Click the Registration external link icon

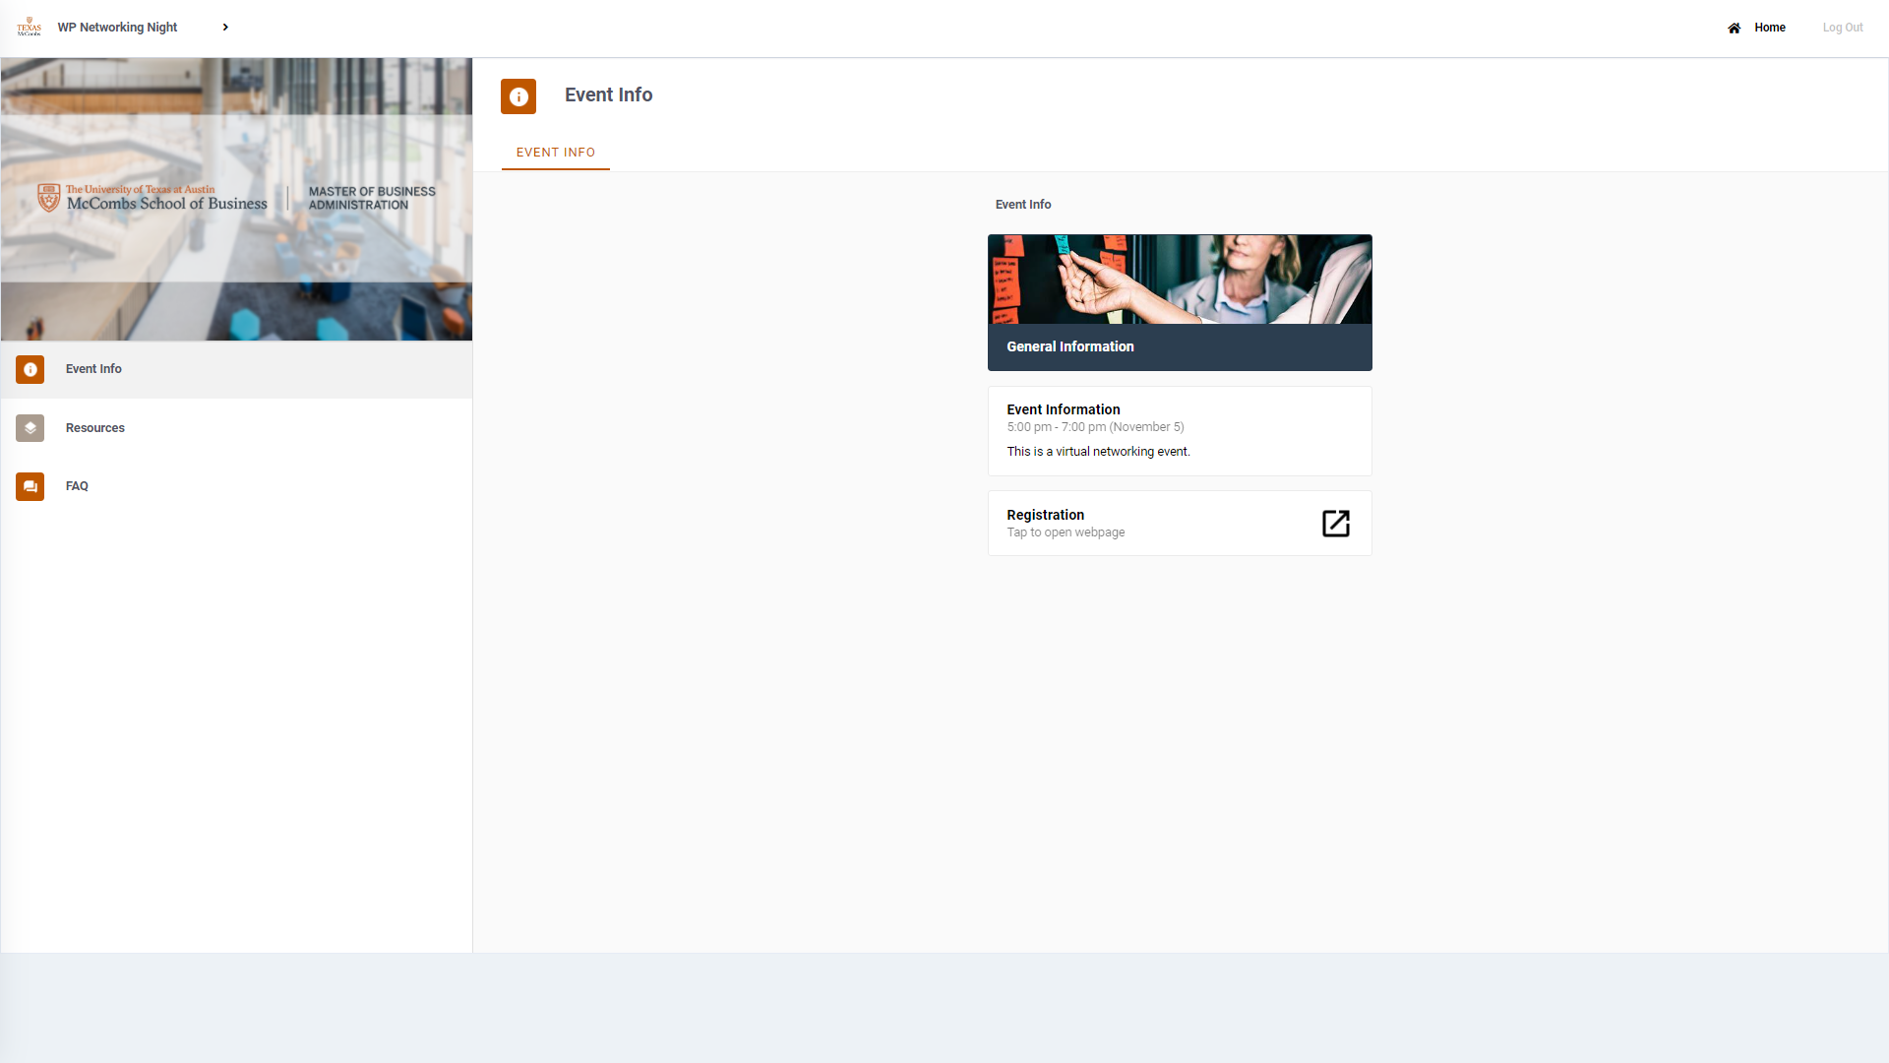(x=1335, y=522)
